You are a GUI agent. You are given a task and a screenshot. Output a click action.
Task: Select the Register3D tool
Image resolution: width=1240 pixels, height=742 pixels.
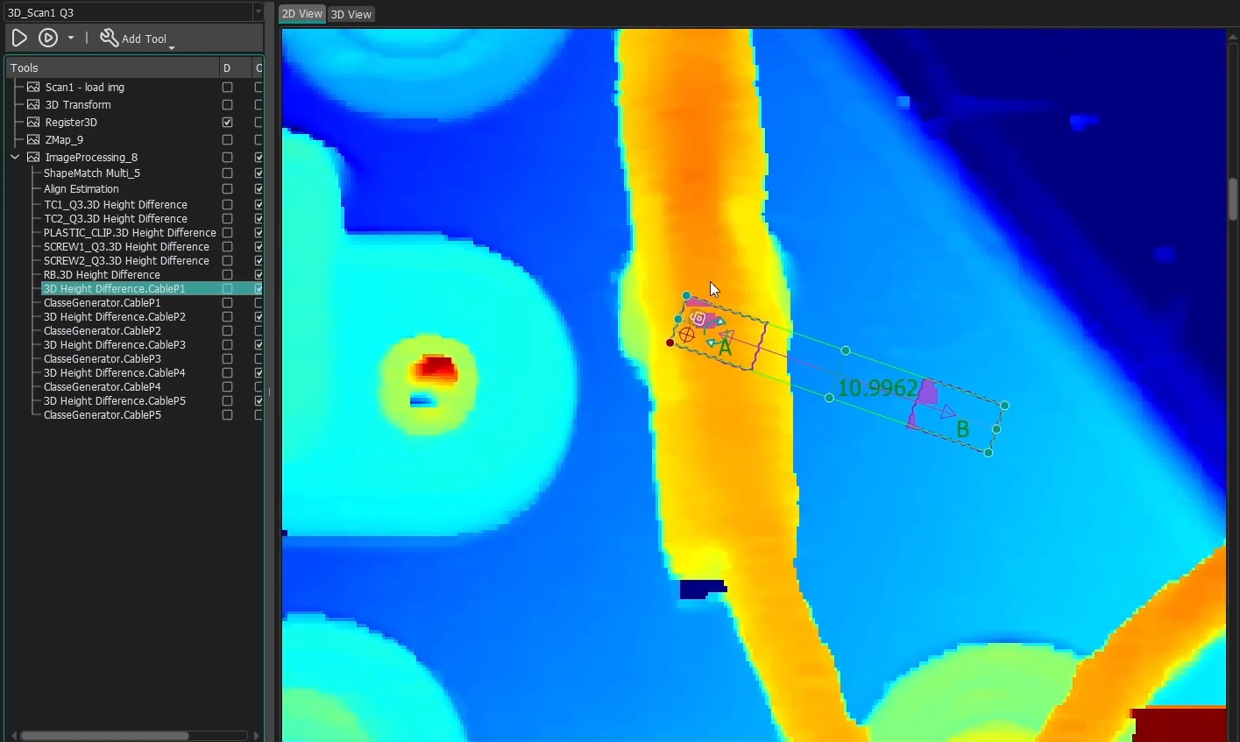point(71,123)
